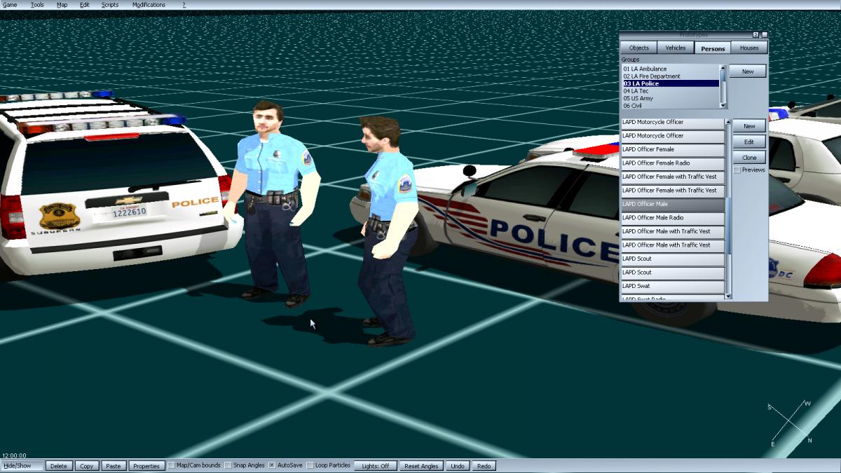Open the Map menu

coord(62,5)
